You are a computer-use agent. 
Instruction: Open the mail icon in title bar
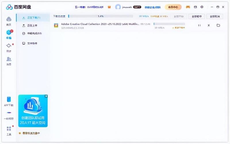pos(195,7)
